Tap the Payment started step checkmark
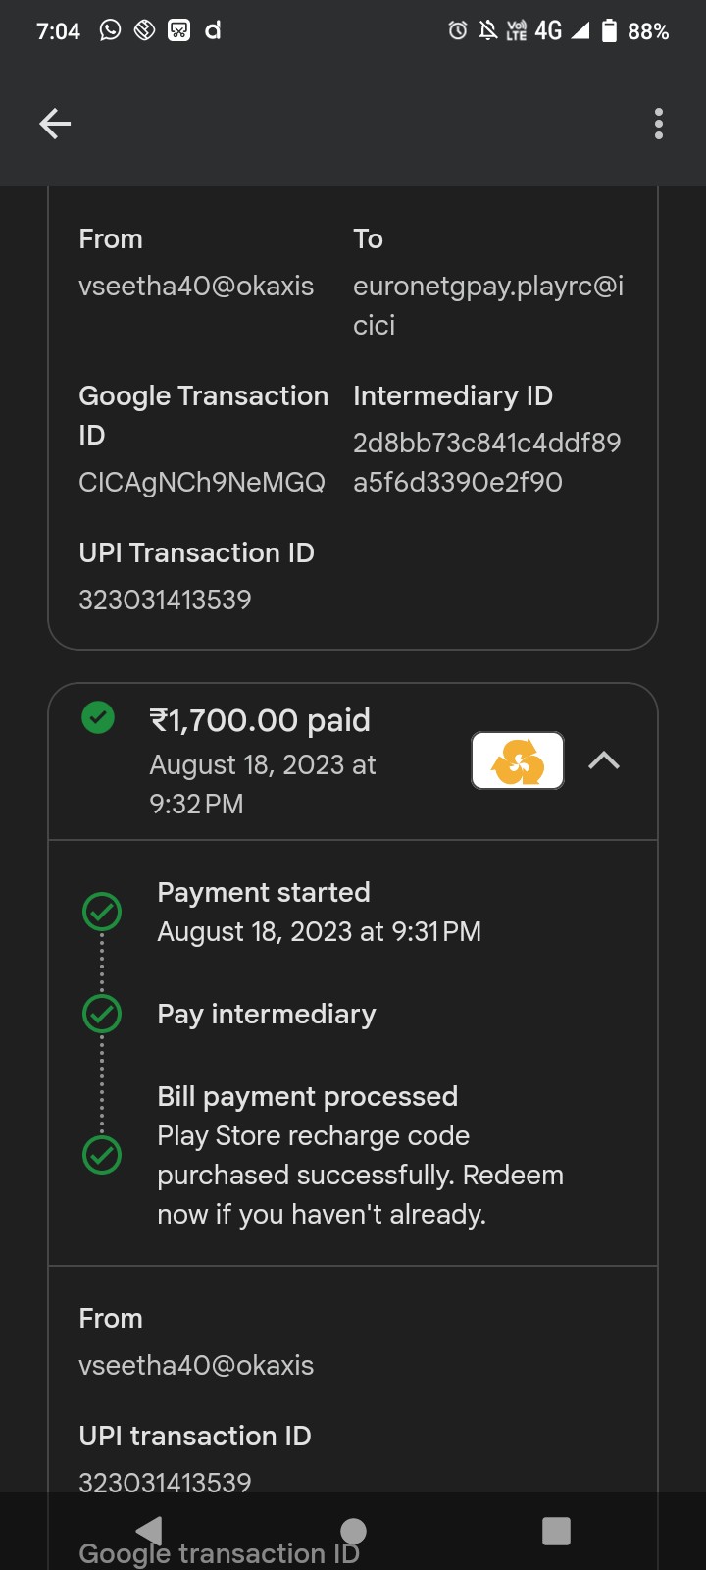The image size is (706, 1570). 102,912
